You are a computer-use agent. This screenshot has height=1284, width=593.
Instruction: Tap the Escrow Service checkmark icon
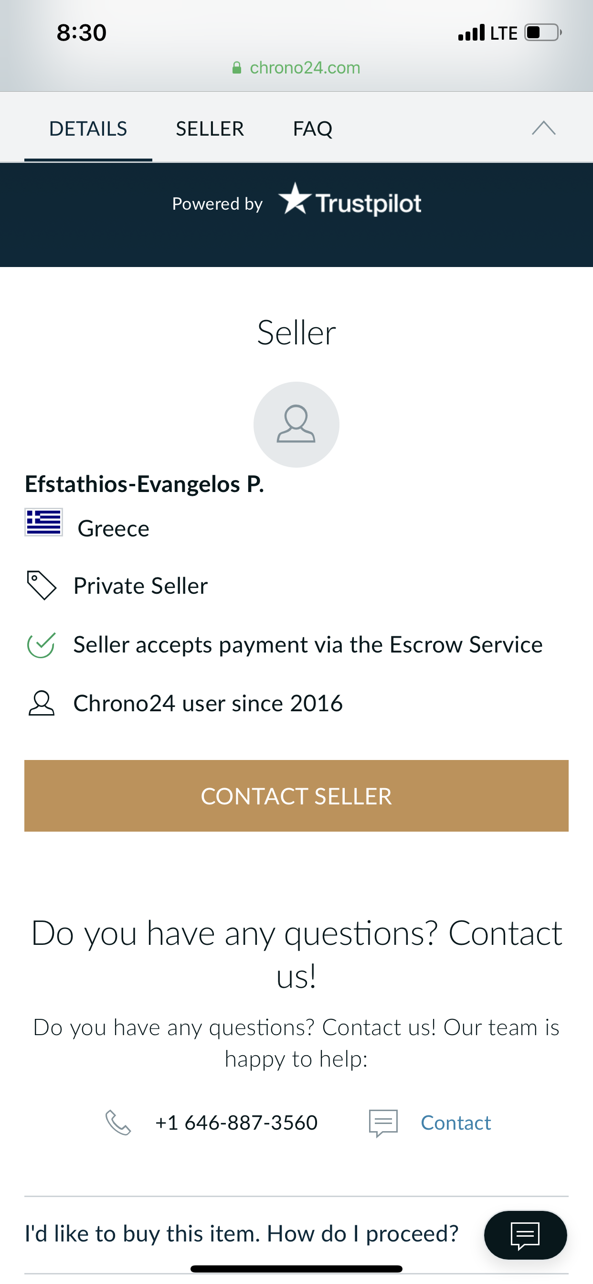point(42,644)
